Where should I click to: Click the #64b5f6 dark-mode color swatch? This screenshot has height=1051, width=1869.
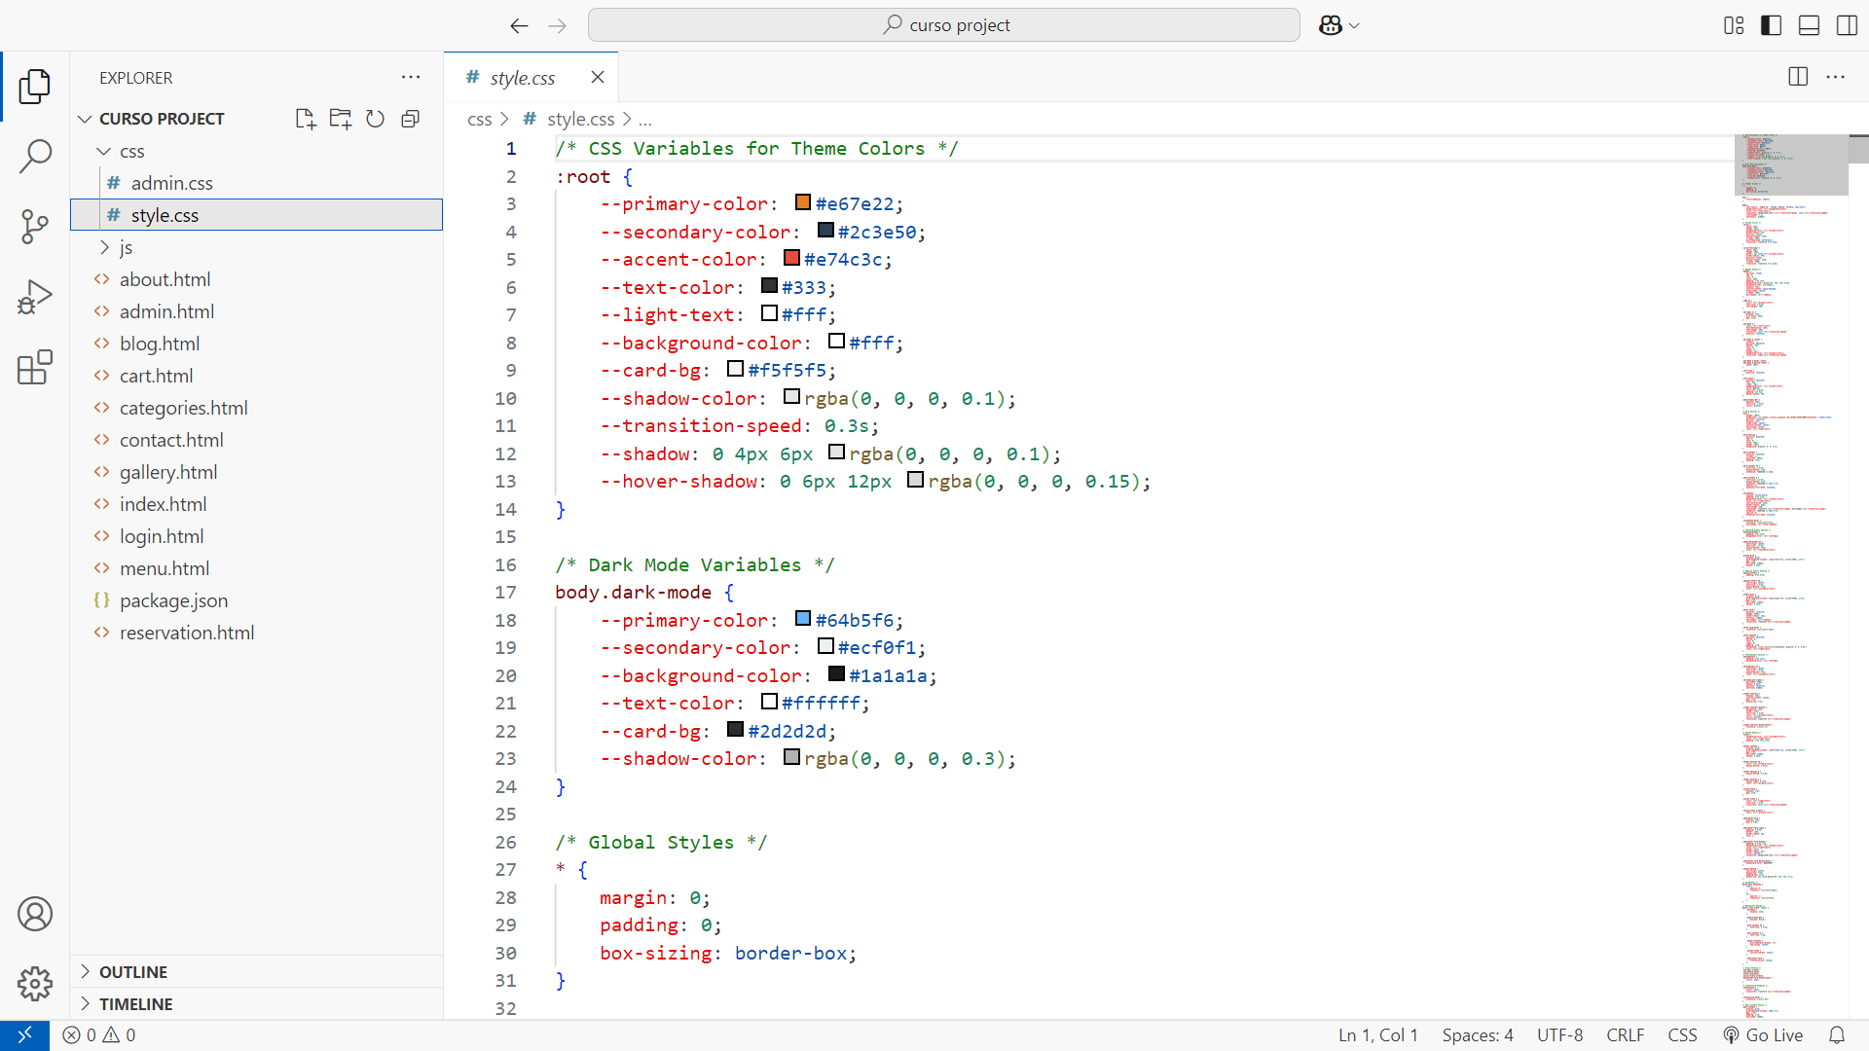[803, 619]
